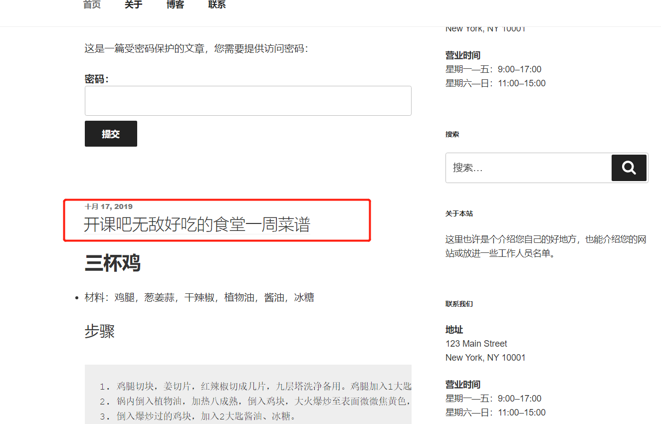Click the step 1 line 鸡腿切块
The height and width of the screenshot is (424, 661).
click(255, 386)
